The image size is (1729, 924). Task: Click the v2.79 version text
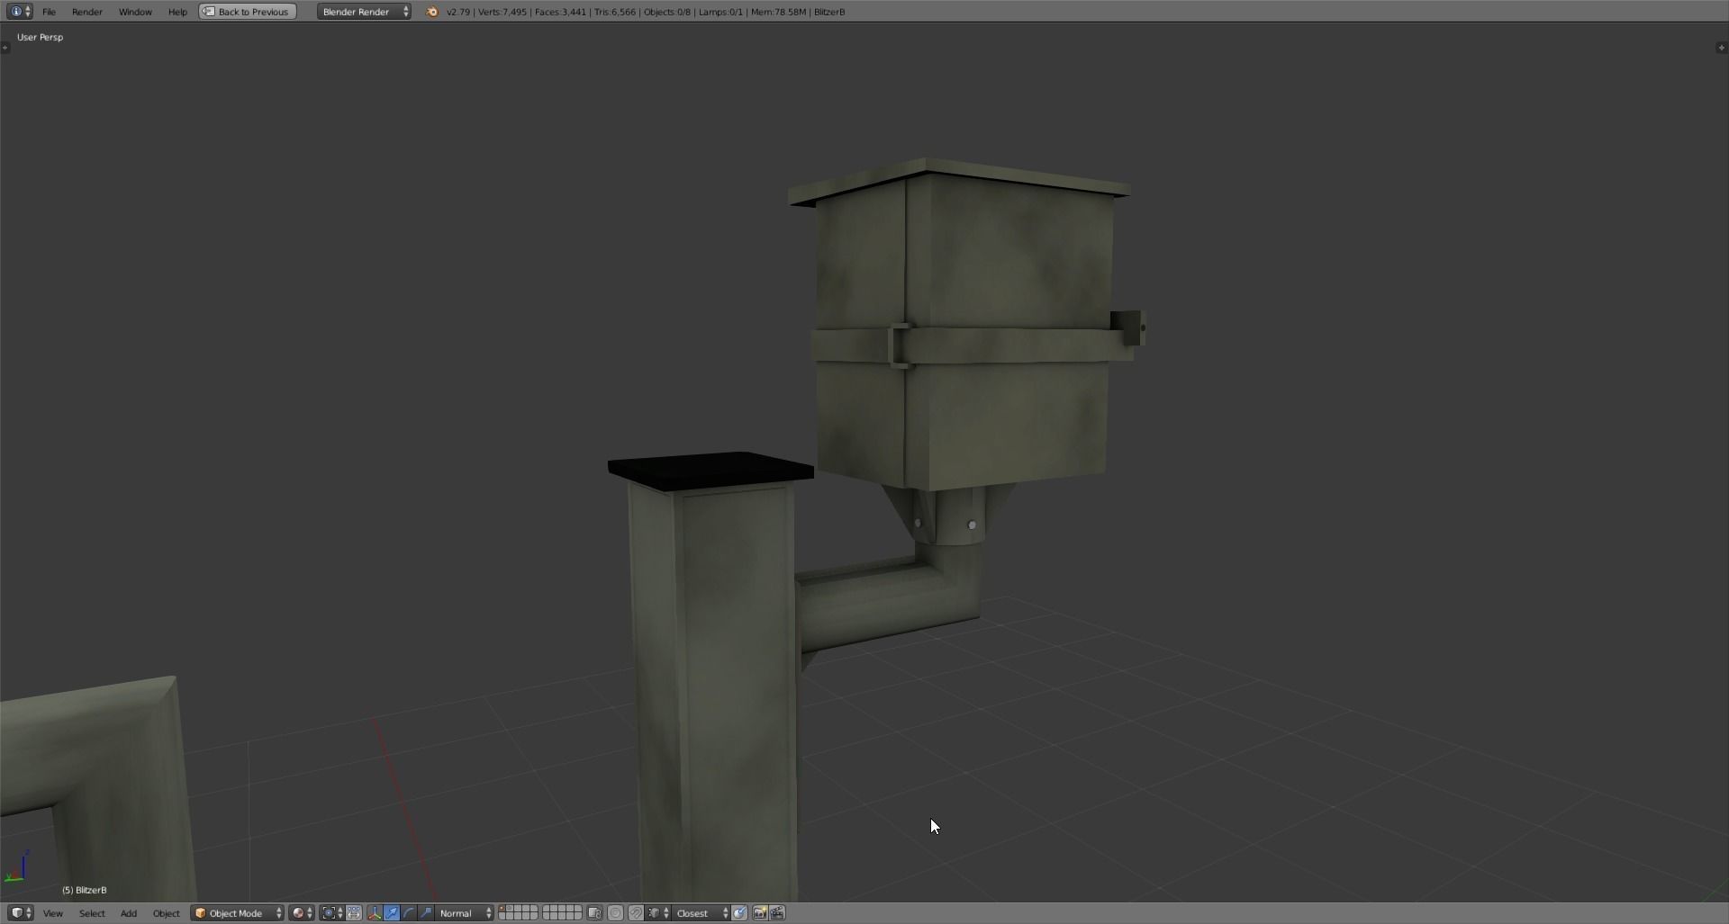[x=458, y=12]
